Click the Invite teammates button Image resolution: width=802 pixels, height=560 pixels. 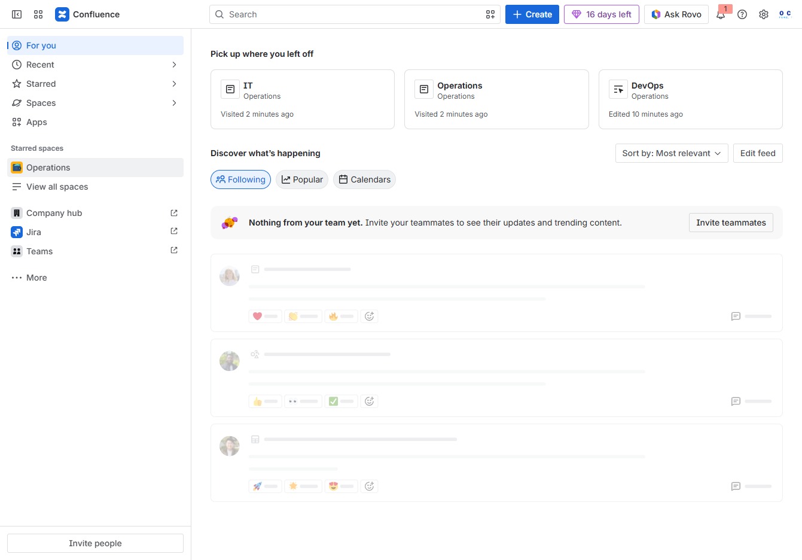731,223
